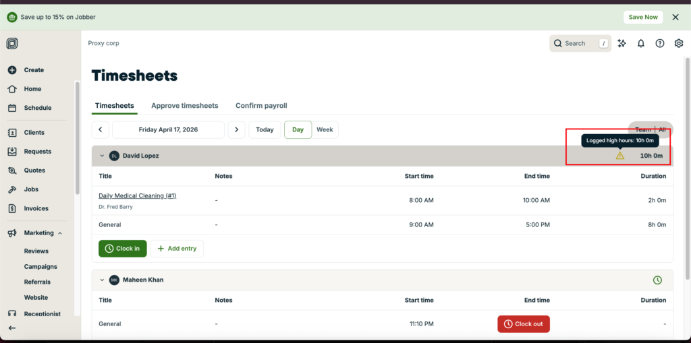691x343 pixels.
Task: Click the main page scrollbar
Action: point(688,167)
